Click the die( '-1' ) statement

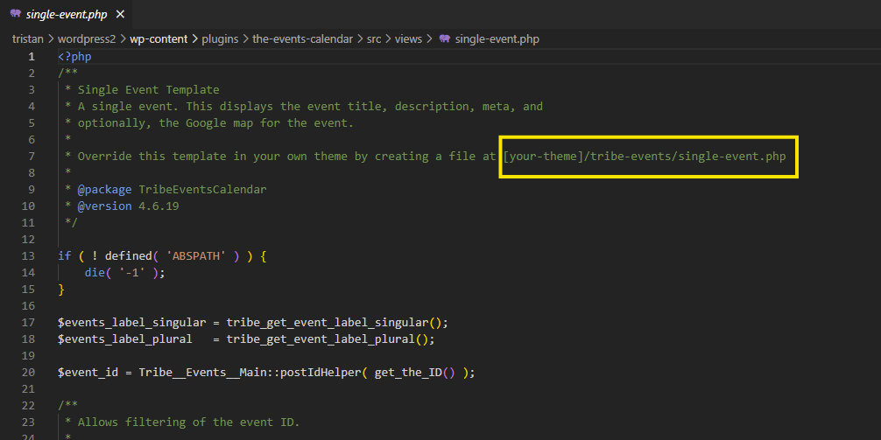tap(125, 273)
